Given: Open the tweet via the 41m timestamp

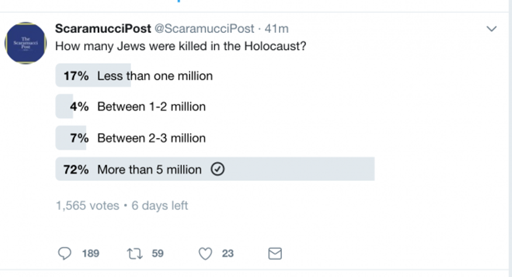Looking at the screenshot, I should coord(277,29).
